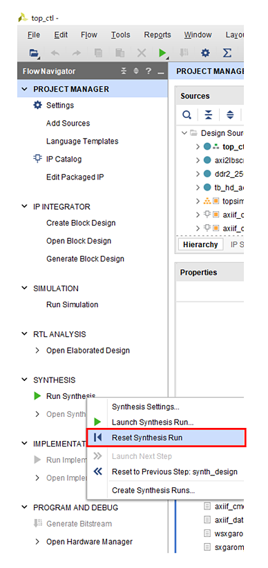Collapse the PROJECT MANAGER section
This screenshot has width=268, height=568.
click(x=24, y=89)
